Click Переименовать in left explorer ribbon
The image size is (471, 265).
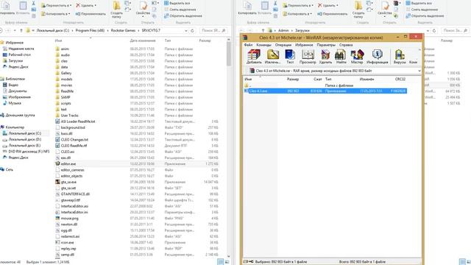pyautogui.click(x=91, y=14)
